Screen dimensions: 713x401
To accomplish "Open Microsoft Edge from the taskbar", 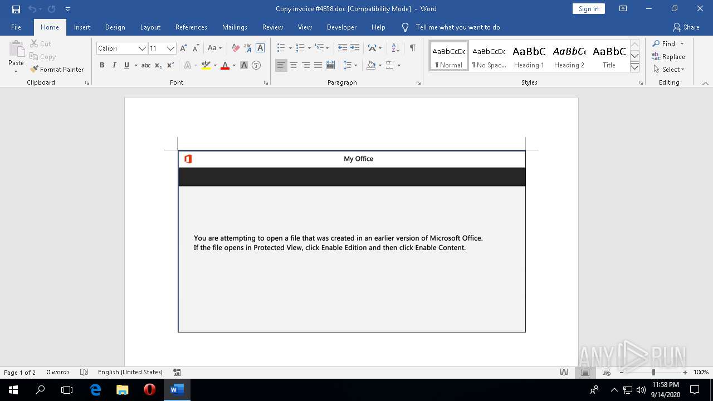I will tap(95, 390).
